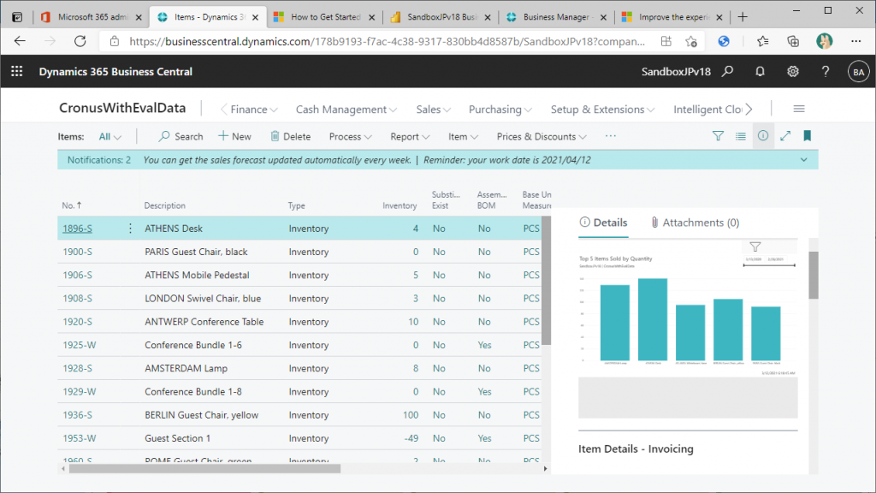
Task: Open the hamburger menu beside navigation
Action: pos(799,109)
